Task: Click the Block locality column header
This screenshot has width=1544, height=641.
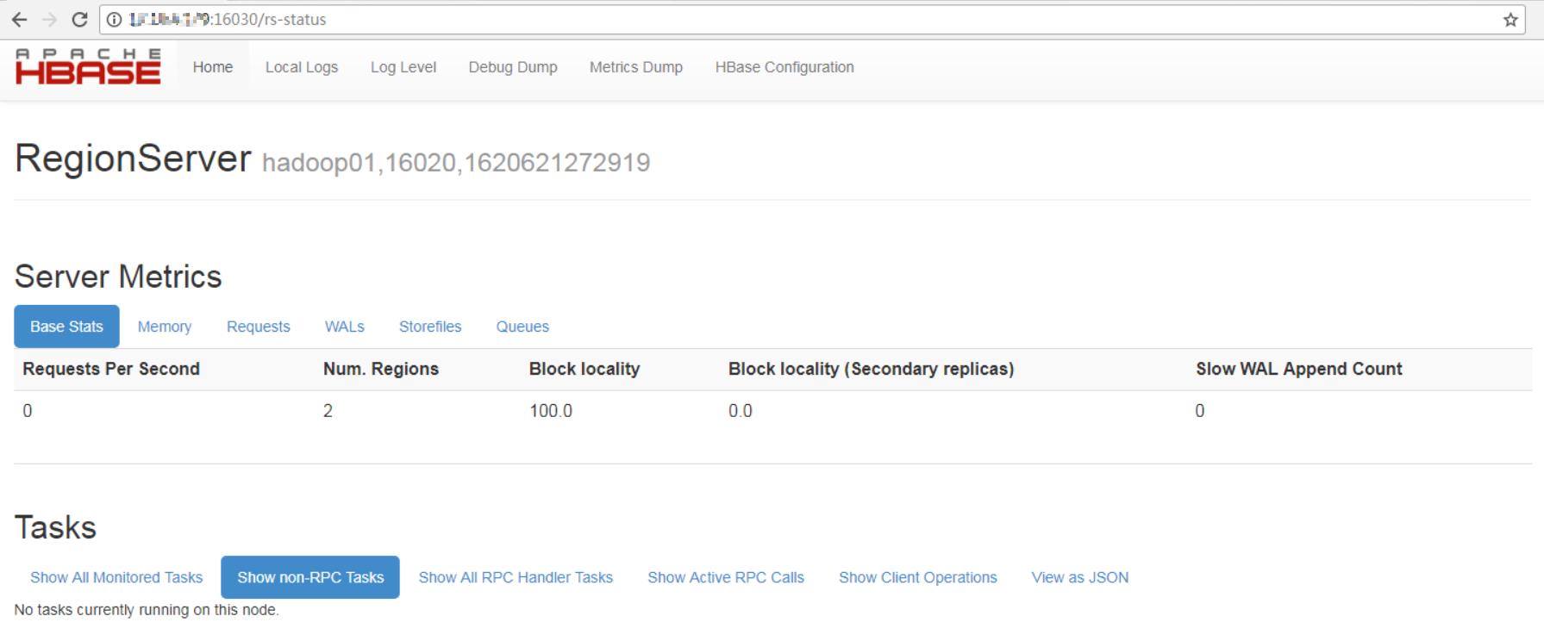Action: pyautogui.click(x=584, y=369)
